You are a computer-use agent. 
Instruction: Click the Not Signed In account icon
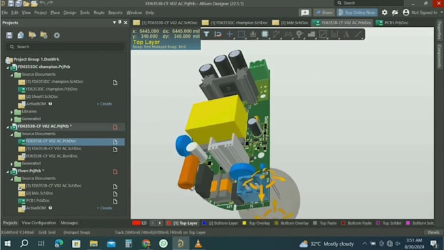tap(405, 12)
